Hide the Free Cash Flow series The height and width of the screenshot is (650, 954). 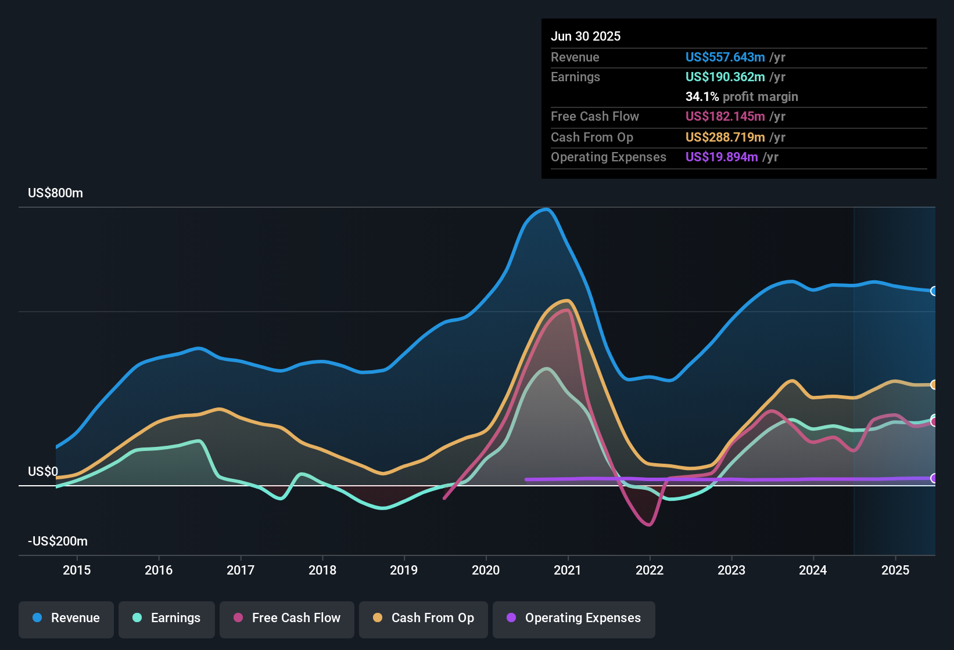tap(287, 618)
